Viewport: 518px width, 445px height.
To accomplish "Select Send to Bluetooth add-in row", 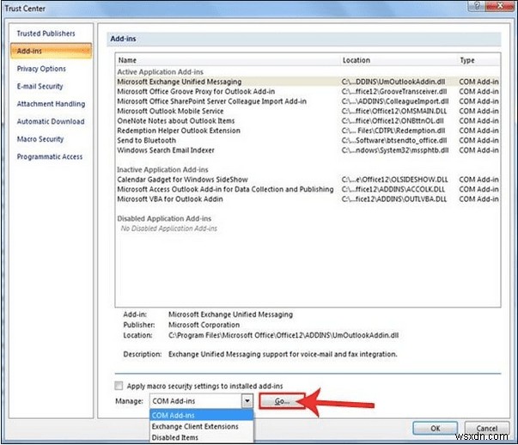I will click(308, 140).
